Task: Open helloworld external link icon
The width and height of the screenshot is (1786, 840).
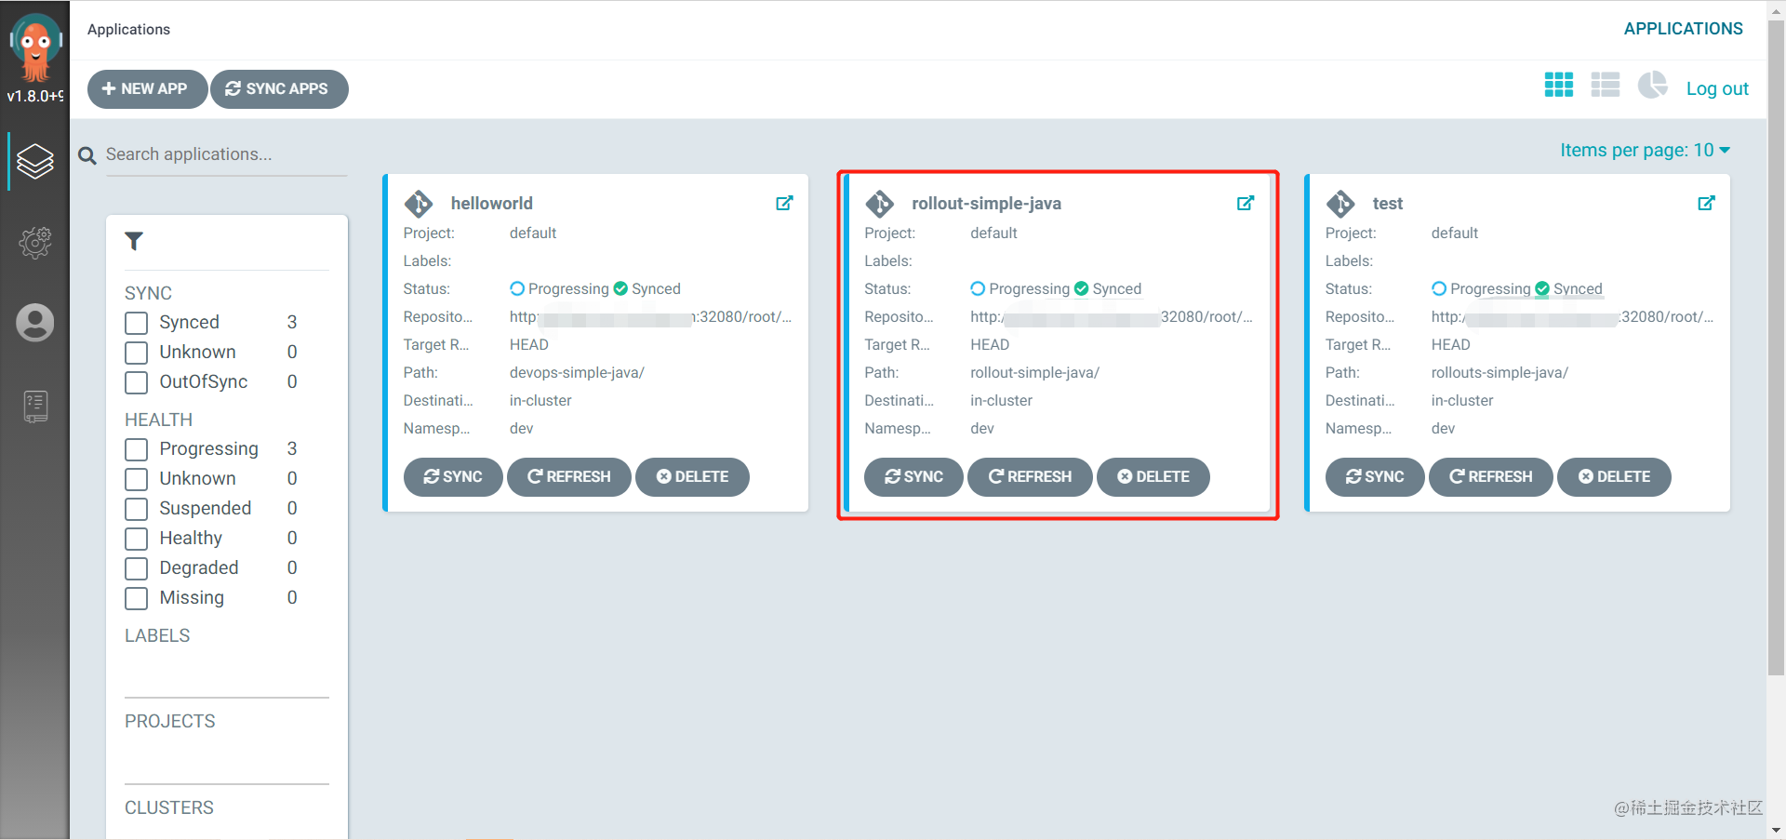Action: (x=784, y=203)
